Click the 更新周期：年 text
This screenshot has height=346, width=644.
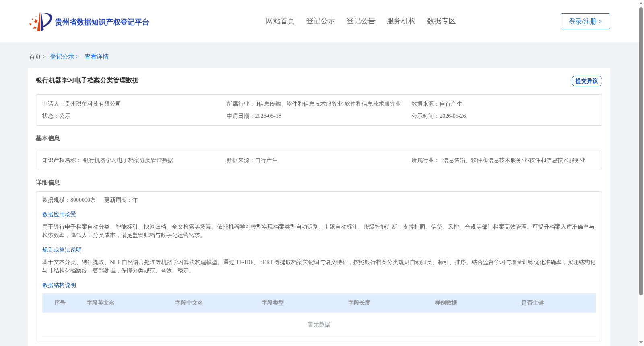pos(121,200)
